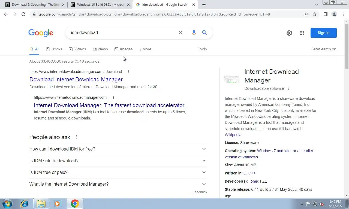Click the Chrome profile avatar icon

(x=334, y=14)
